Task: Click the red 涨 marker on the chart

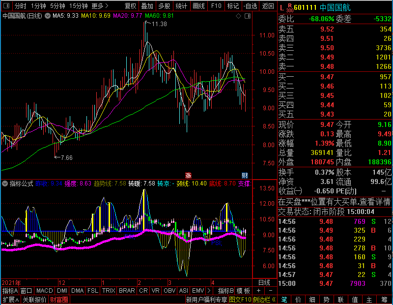Action: [188, 175]
